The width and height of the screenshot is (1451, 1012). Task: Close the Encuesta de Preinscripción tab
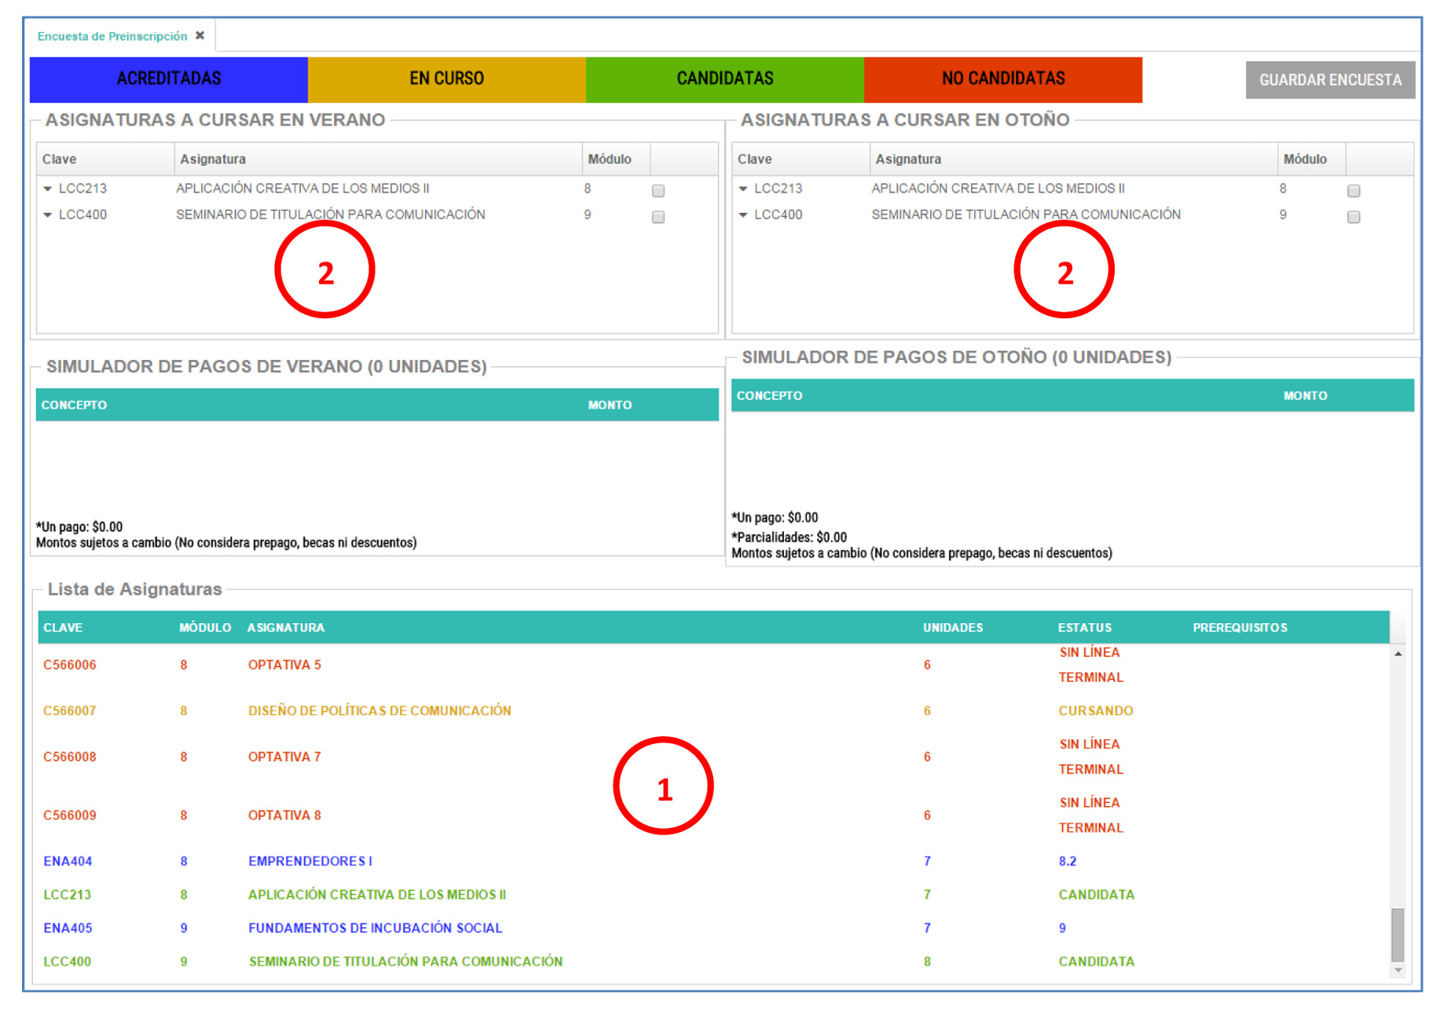tap(200, 35)
